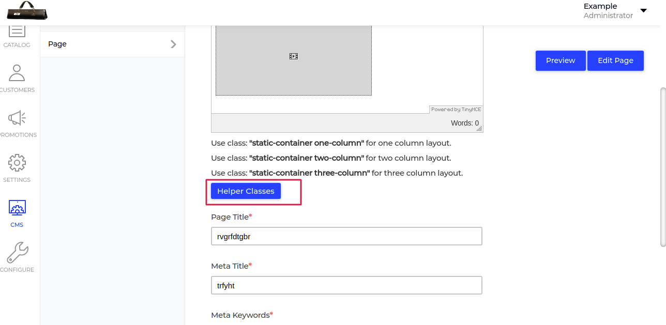
Task: Open the CMS sidebar icon
Action: (17, 208)
